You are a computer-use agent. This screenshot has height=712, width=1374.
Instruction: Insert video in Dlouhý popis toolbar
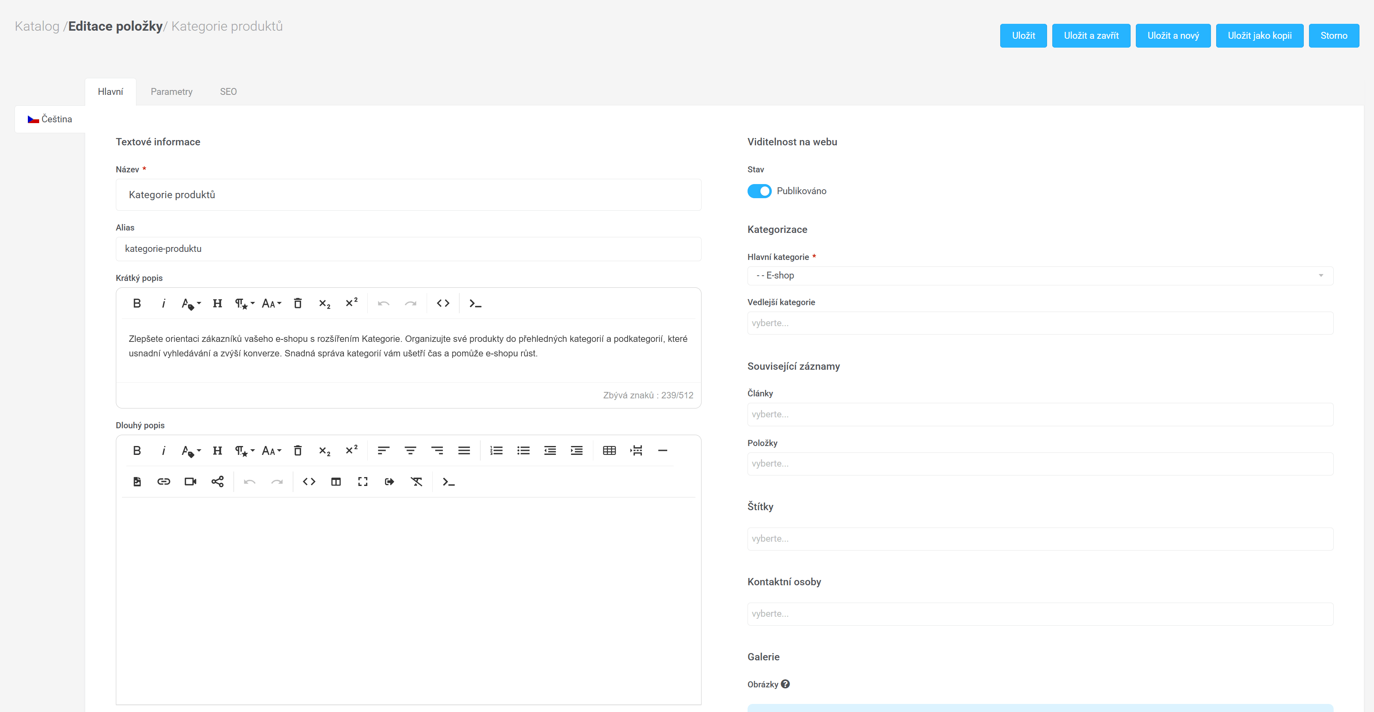tap(191, 482)
